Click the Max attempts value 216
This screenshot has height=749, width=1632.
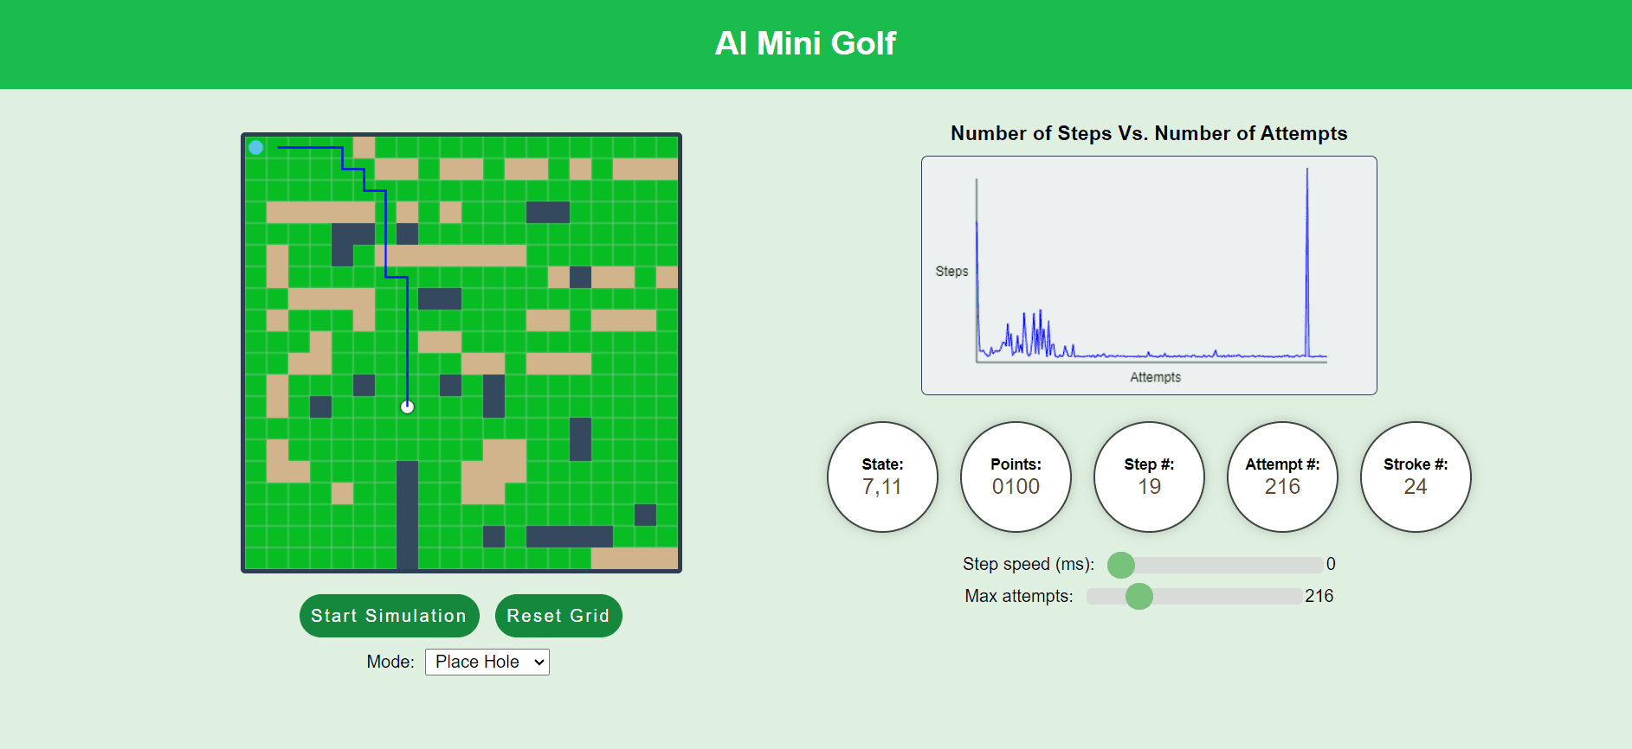click(x=1319, y=596)
